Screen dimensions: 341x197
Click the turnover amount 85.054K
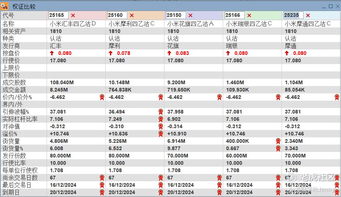coord(295,90)
